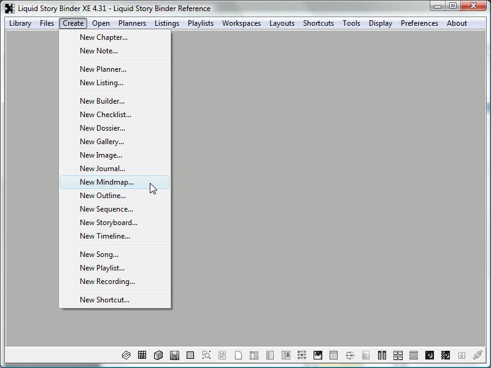Open the Playlists menu in menu bar
This screenshot has width=491, height=368.
[x=201, y=23]
